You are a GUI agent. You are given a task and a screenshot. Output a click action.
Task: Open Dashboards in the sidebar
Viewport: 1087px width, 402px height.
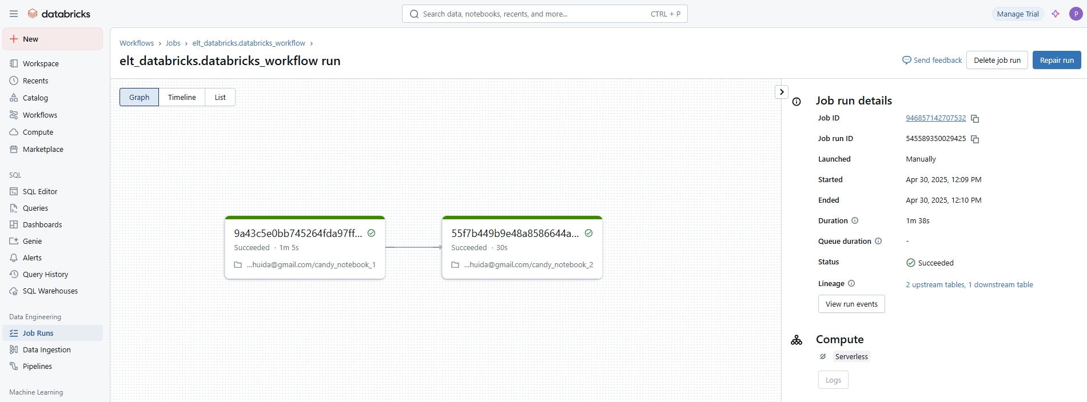53,224
